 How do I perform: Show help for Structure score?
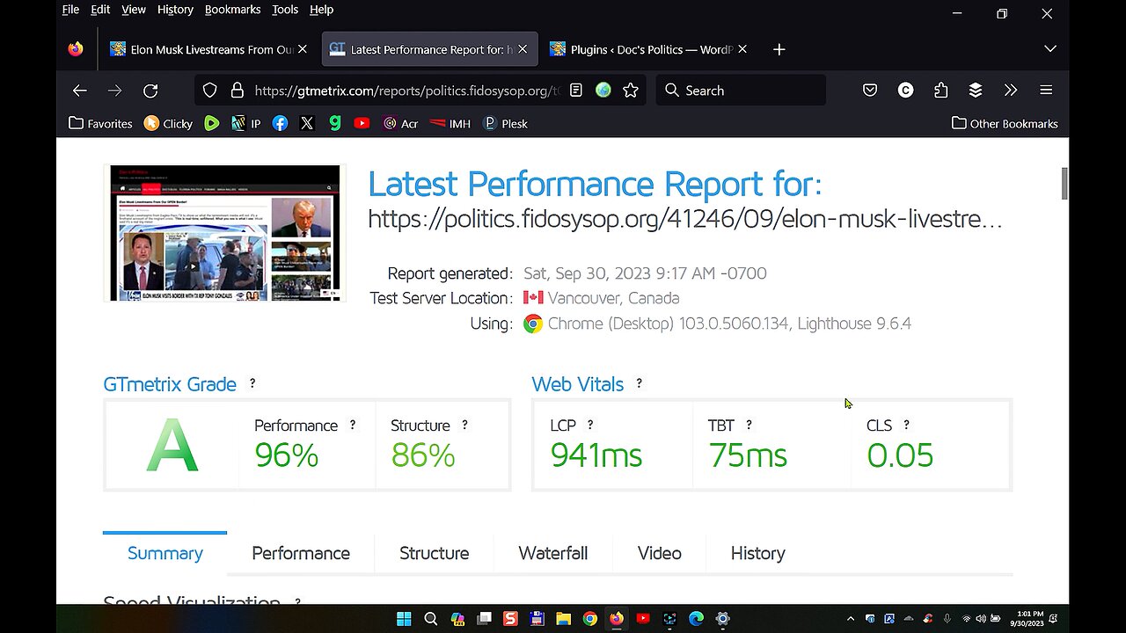point(464,425)
